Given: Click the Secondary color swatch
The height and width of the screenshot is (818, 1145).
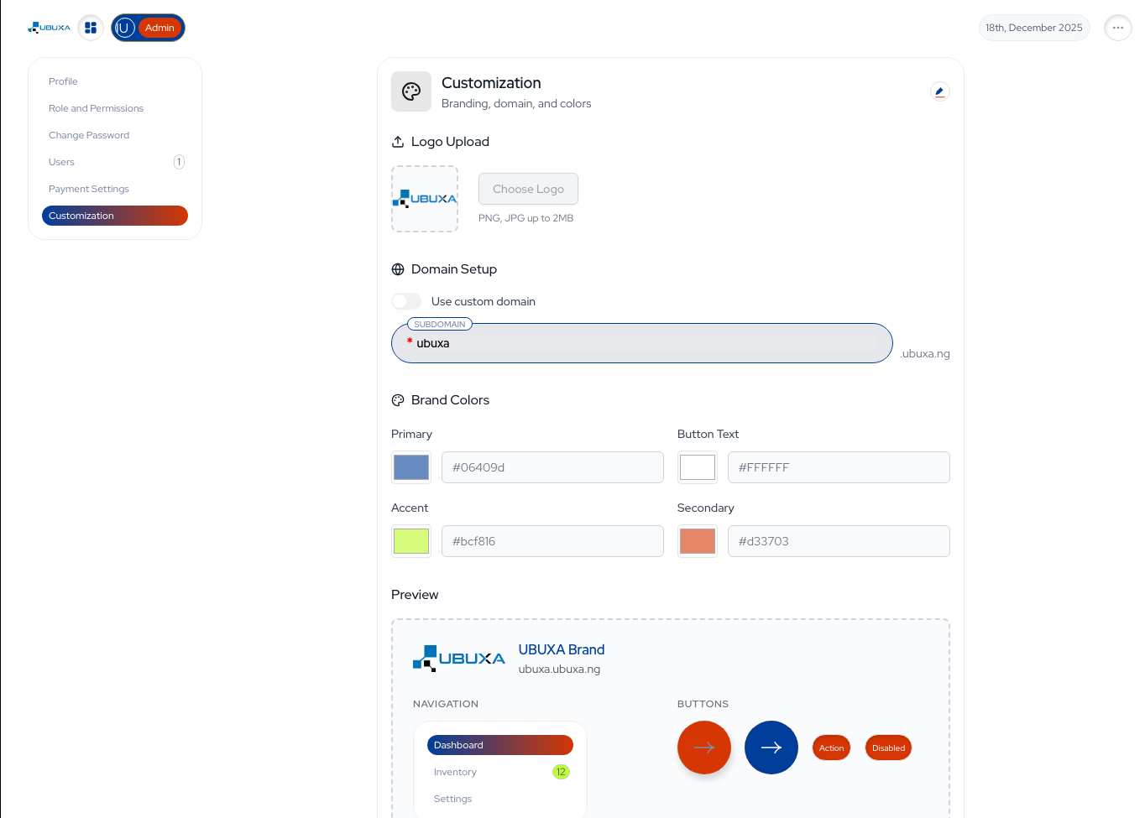Looking at the screenshot, I should pyautogui.click(x=698, y=541).
